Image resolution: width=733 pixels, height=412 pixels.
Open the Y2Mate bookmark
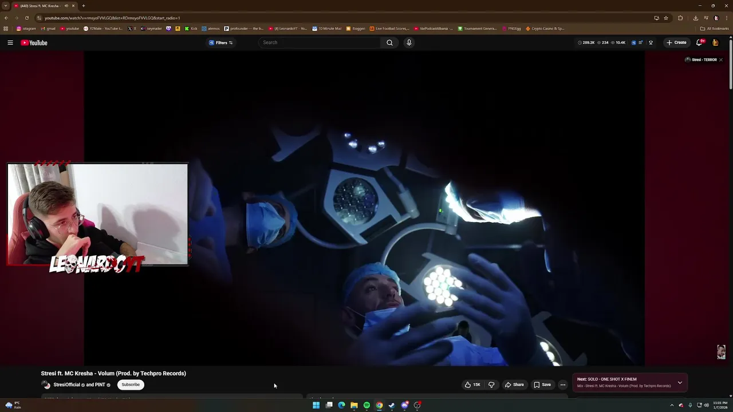[103, 28]
